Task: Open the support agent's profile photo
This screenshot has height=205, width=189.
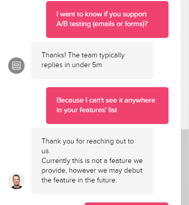Action: (x=16, y=181)
